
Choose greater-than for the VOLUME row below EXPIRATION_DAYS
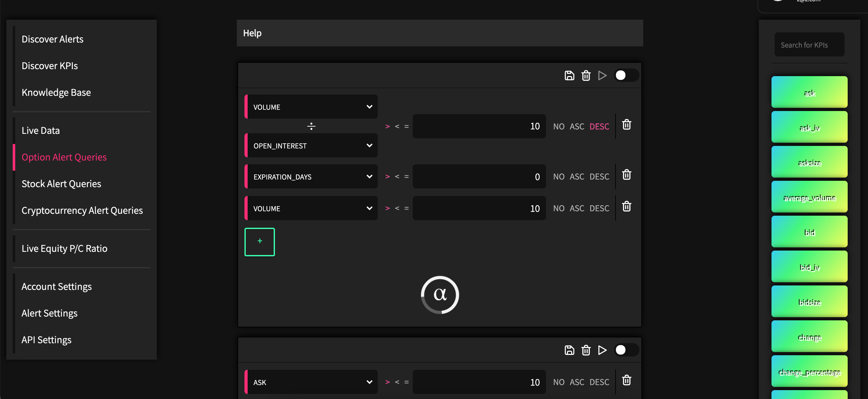coord(388,208)
